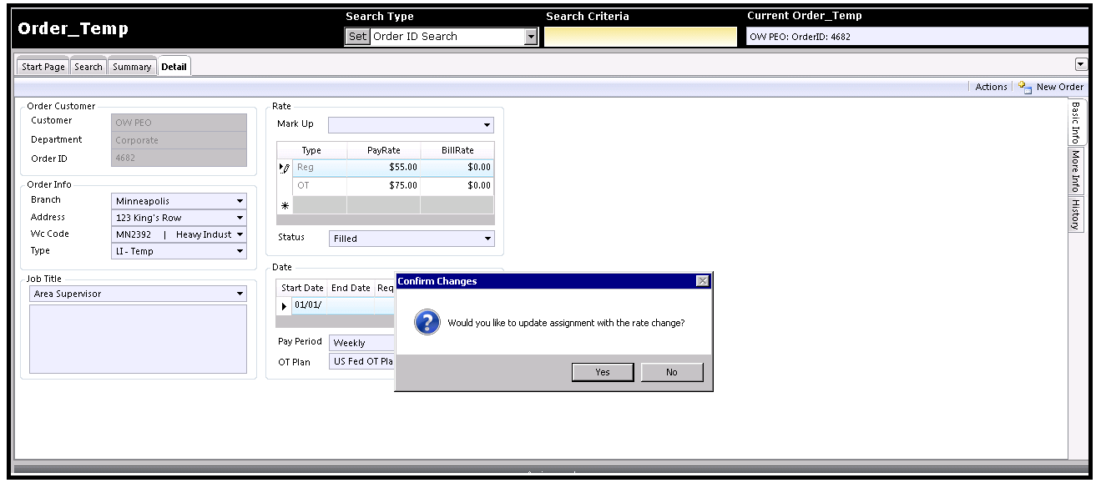Click the new row asterisk in Rate grid
The width and height of the screenshot is (1101, 488).
(285, 205)
